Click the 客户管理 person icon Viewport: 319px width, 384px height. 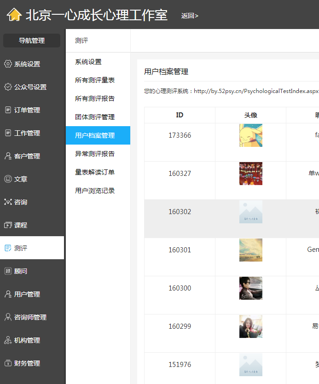click(8, 156)
